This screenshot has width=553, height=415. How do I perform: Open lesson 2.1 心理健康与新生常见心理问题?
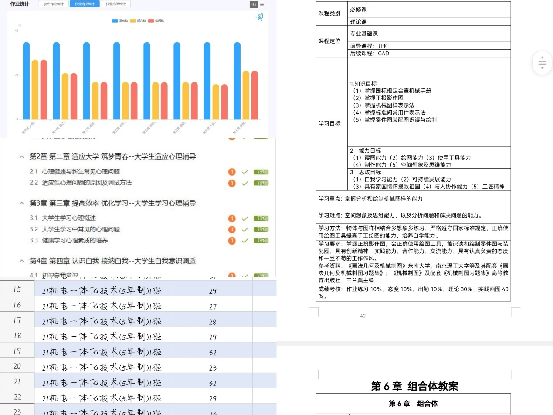click(x=75, y=172)
